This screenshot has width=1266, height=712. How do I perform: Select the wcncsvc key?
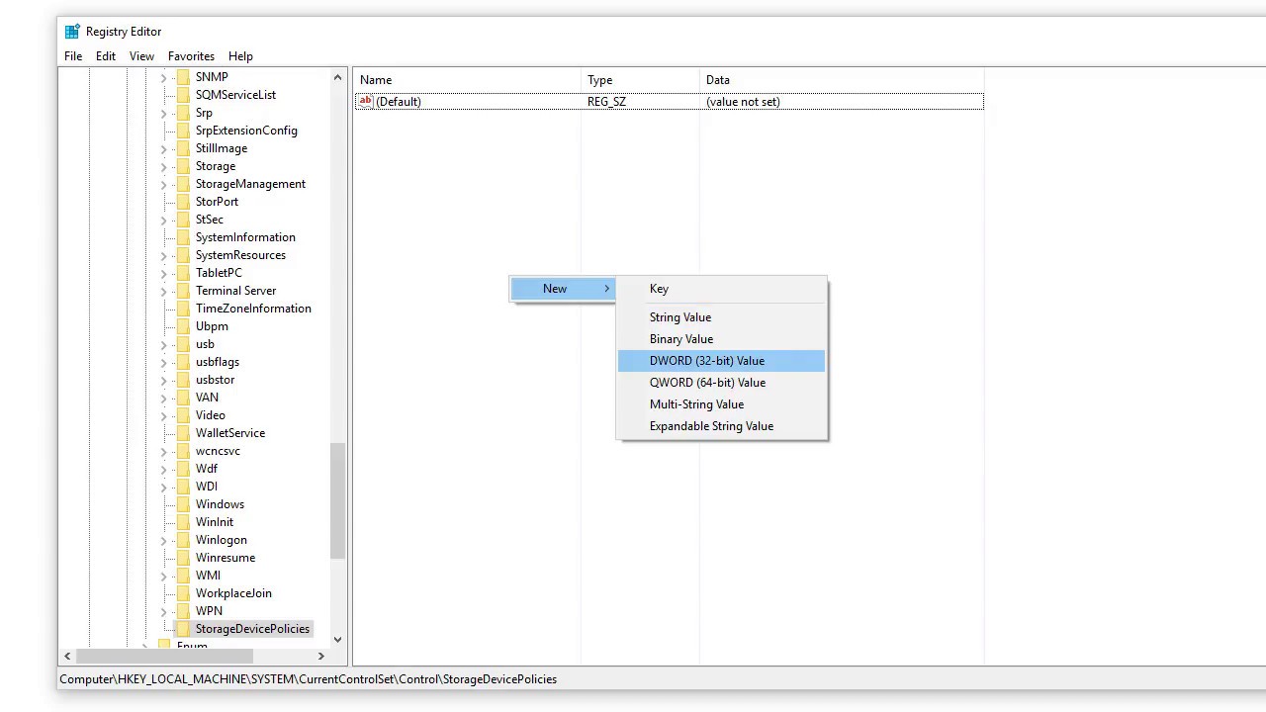pos(218,451)
